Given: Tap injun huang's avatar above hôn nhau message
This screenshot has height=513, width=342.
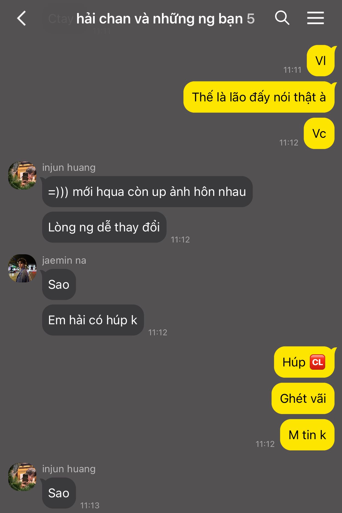Looking at the screenshot, I should [22, 175].
